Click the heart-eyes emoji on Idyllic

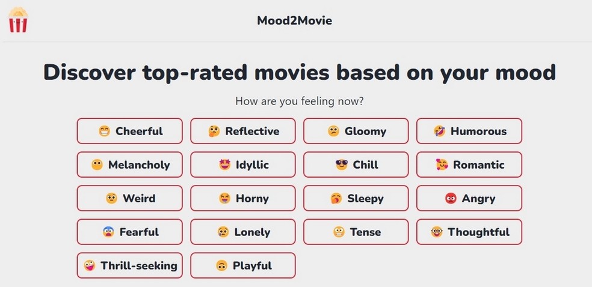(x=225, y=165)
